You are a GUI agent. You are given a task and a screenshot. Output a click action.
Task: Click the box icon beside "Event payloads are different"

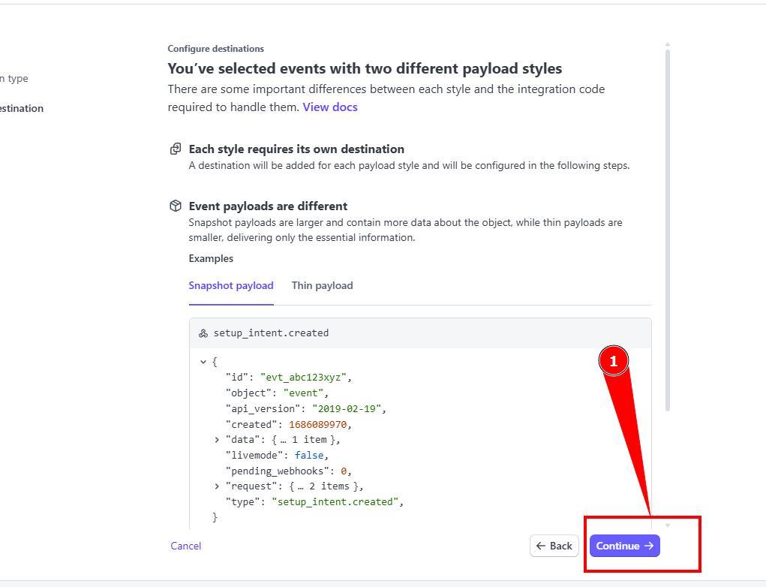tap(176, 206)
